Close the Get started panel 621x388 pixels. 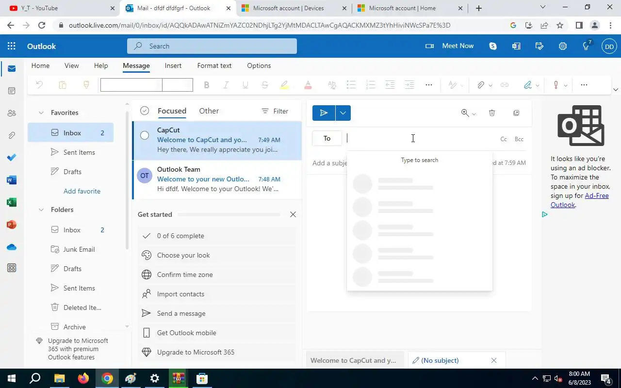[293, 214]
